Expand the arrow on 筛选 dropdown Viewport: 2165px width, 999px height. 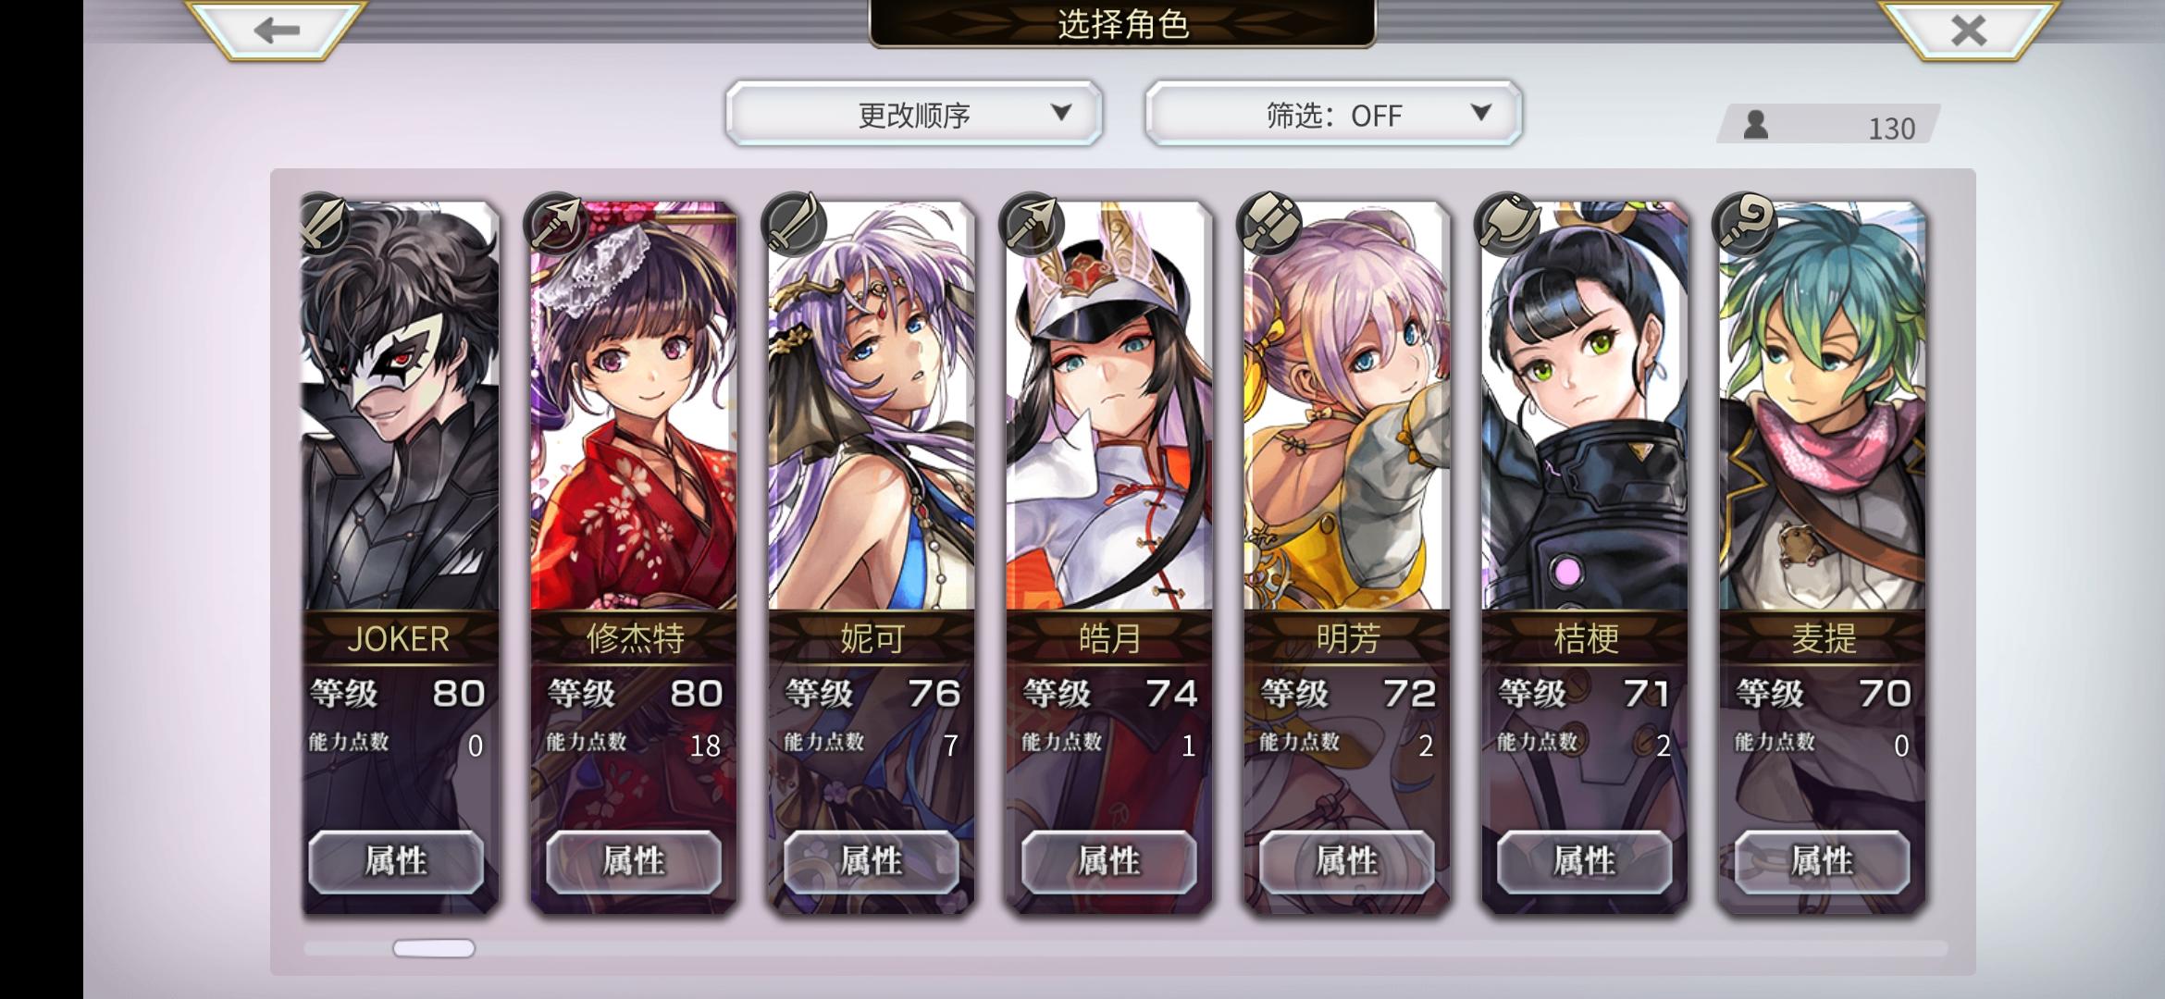pos(1480,112)
